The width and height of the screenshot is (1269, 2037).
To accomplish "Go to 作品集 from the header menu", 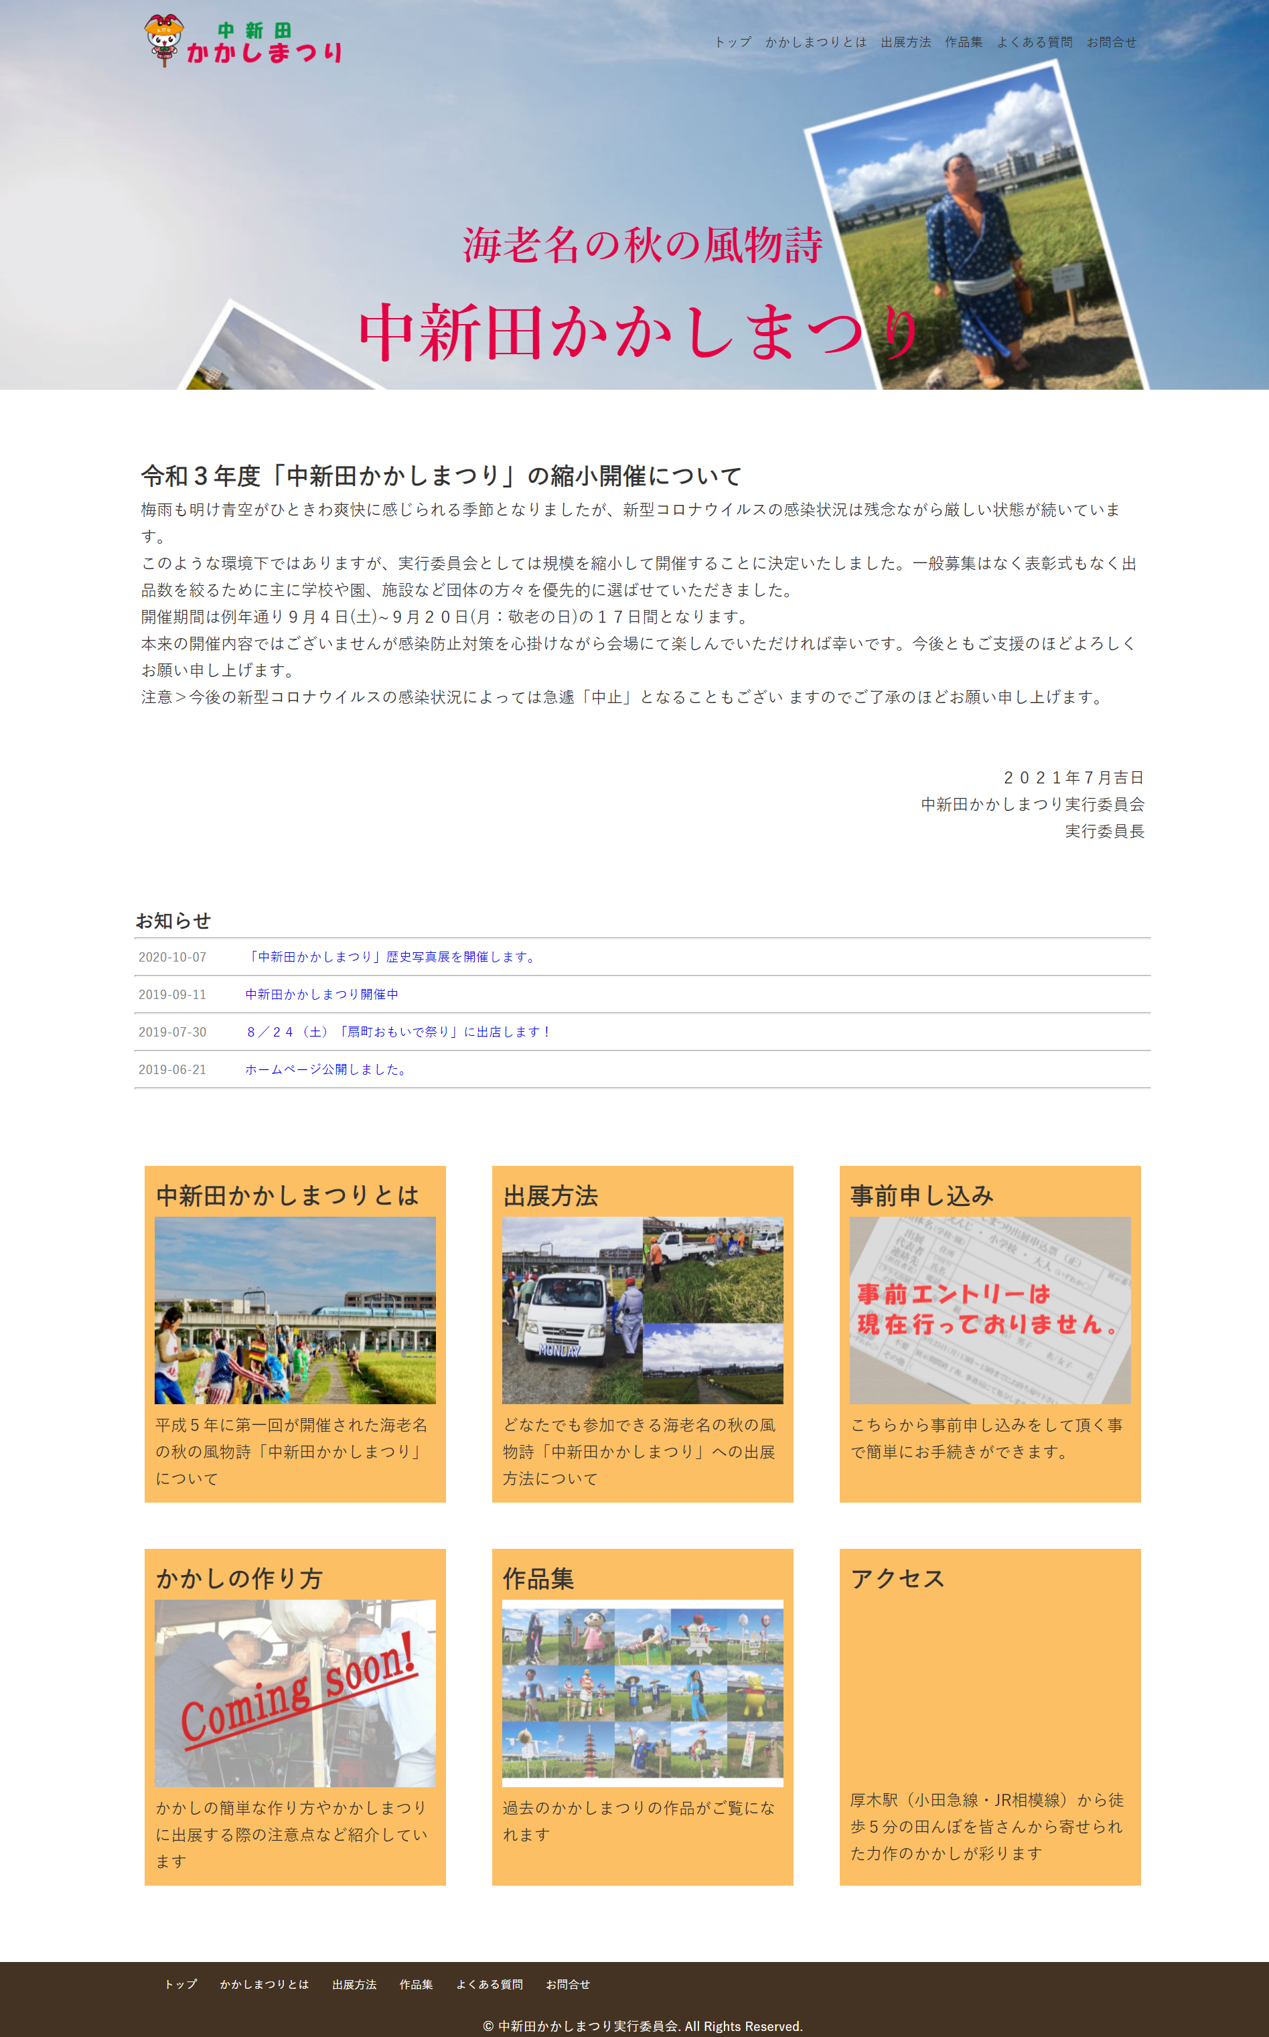I will (964, 42).
